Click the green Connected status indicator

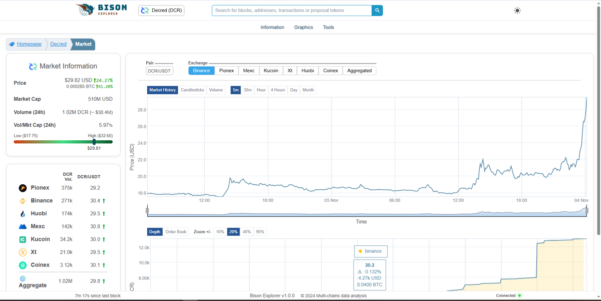519,295
